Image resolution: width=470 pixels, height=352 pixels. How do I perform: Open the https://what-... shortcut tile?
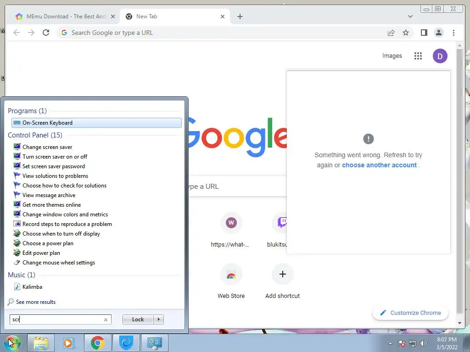click(x=231, y=231)
